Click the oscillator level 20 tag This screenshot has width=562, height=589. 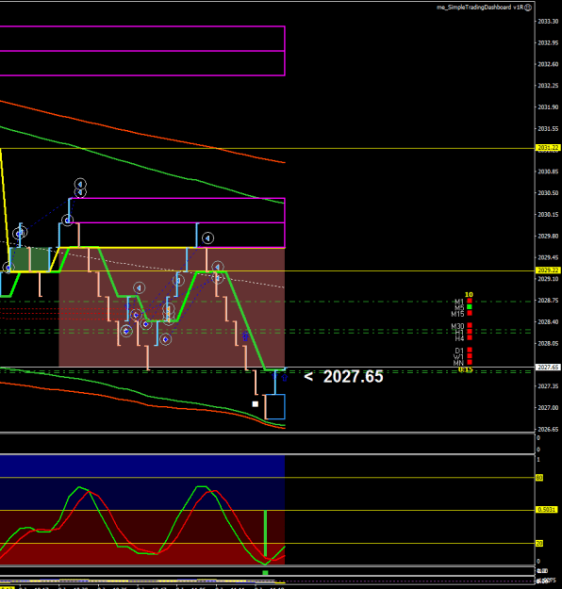pyautogui.click(x=539, y=543)
